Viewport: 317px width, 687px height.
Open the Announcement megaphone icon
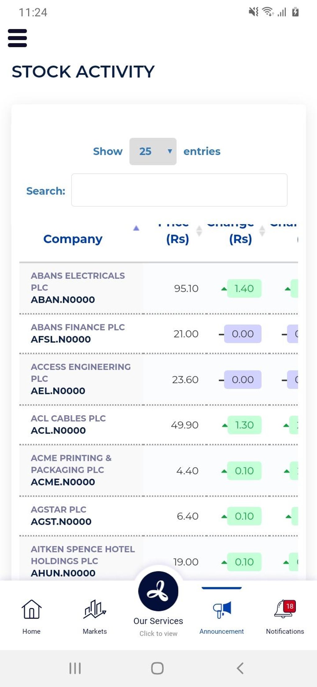click(x=222, y=609)
